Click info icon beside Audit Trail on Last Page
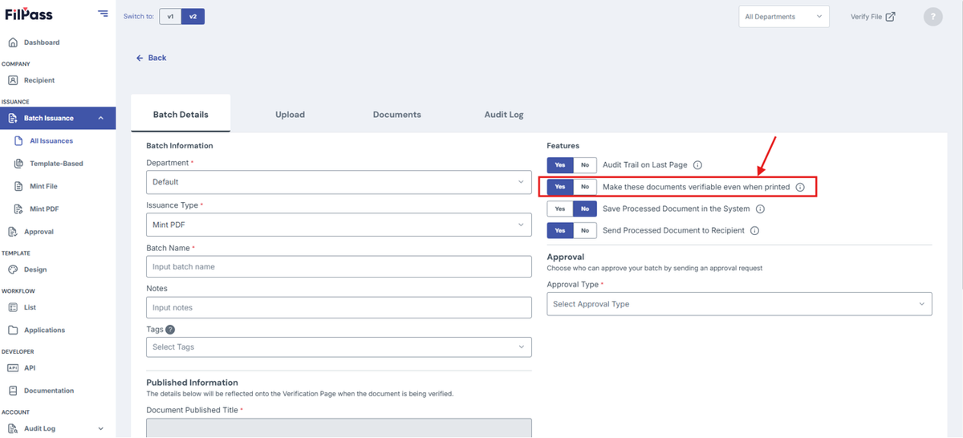963x438 pixels. pos(697,165)
